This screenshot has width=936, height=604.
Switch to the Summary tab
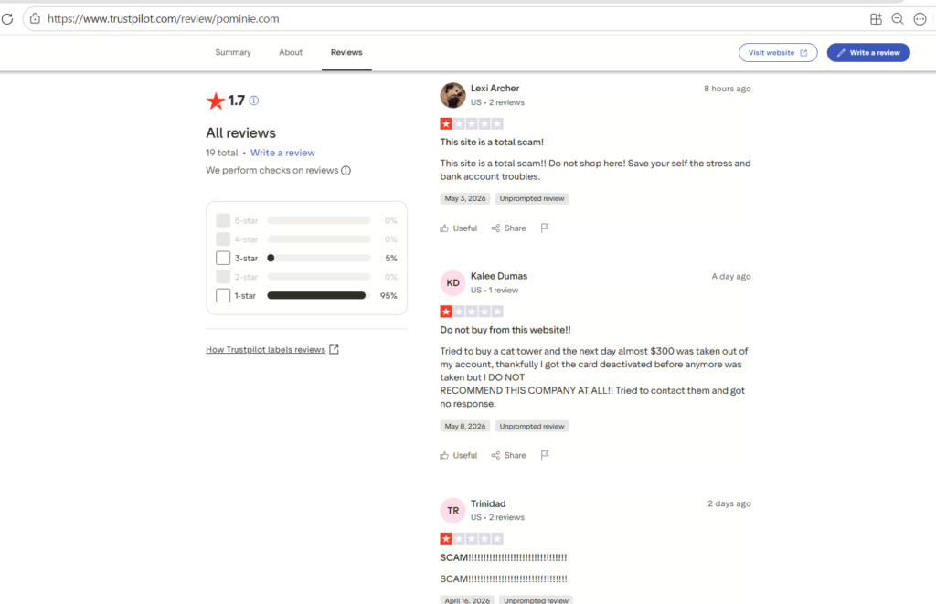[x=233, y=52]
